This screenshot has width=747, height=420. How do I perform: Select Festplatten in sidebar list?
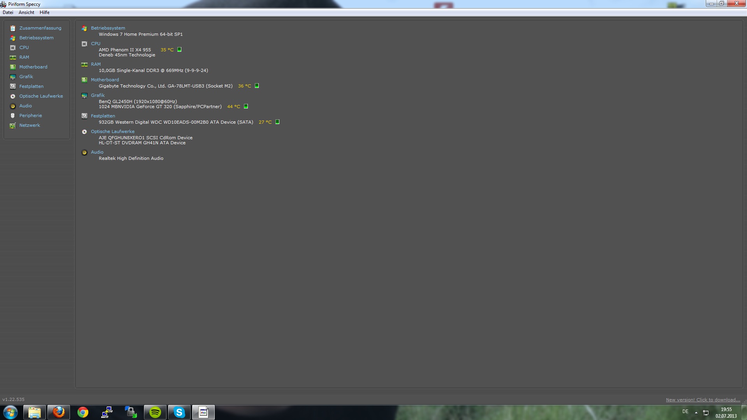tap(32, 86)
